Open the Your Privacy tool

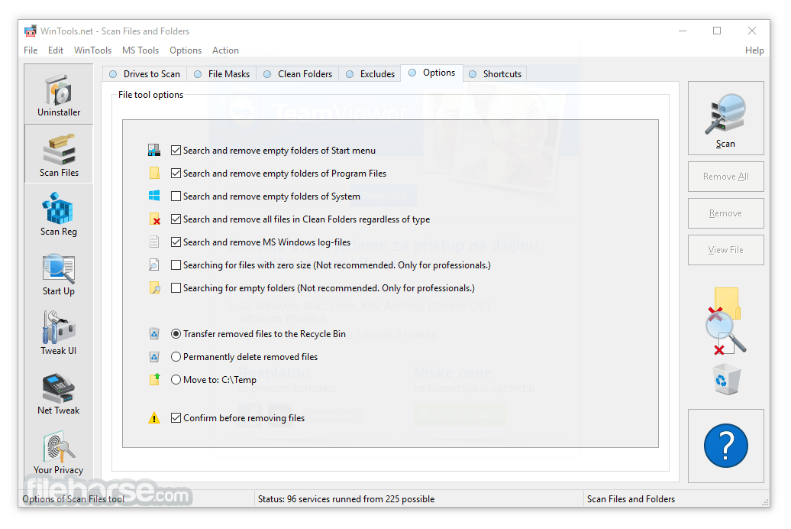59,453
